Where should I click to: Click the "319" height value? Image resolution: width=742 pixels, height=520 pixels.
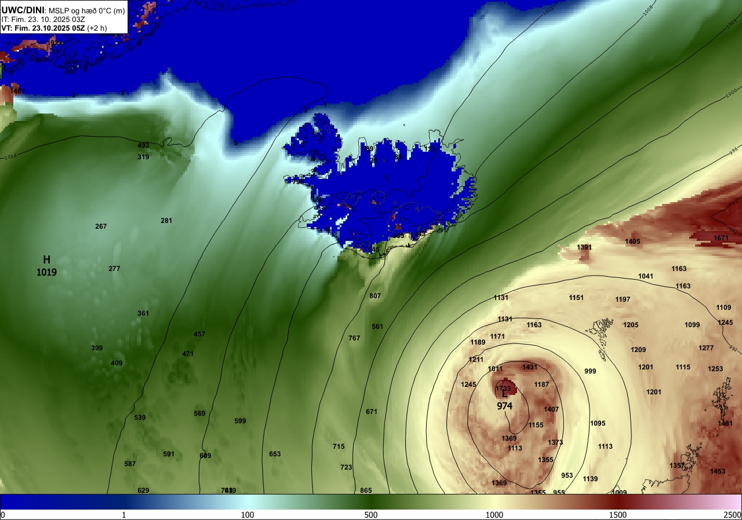(143, 157)
